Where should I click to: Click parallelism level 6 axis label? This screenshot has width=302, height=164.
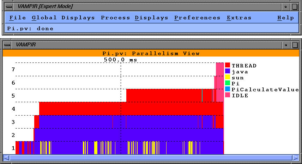point(13,83)
